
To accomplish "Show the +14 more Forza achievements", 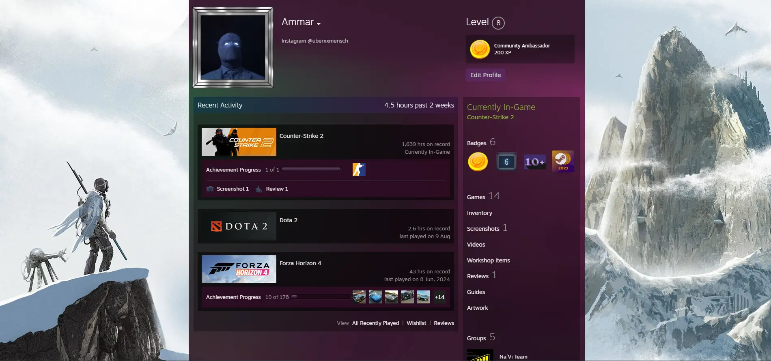I will tap(439, 297).
